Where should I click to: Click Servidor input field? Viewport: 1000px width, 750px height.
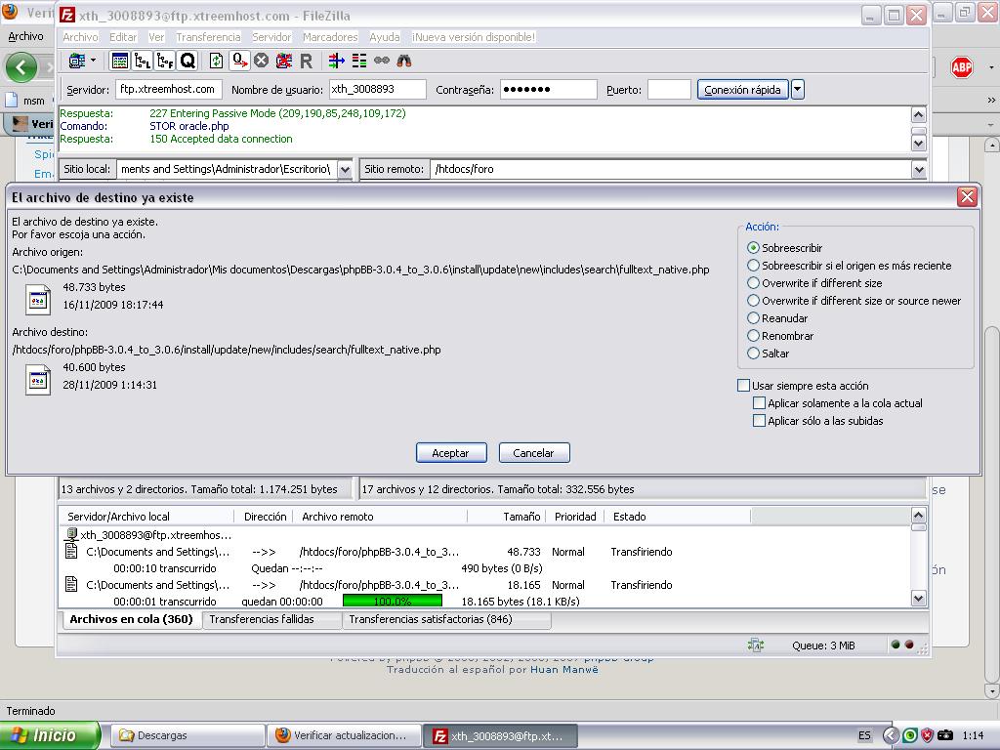(169, 89)
